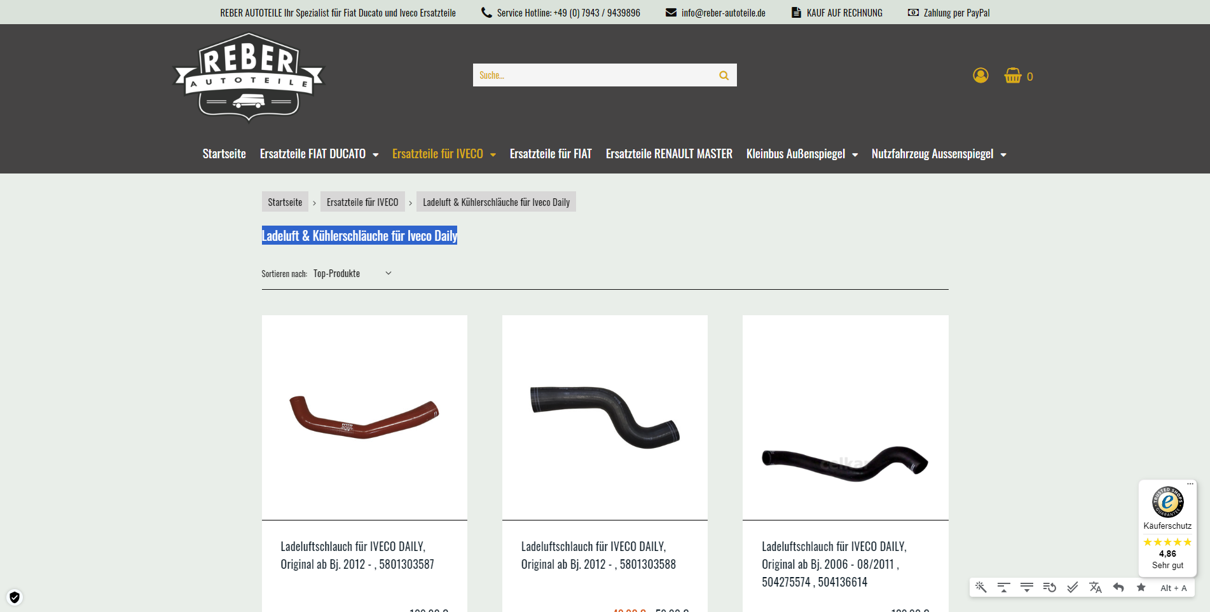The image size is (1210, 612).
Task: Click the Alt + A shortcut label
Action: [1174, 588]
